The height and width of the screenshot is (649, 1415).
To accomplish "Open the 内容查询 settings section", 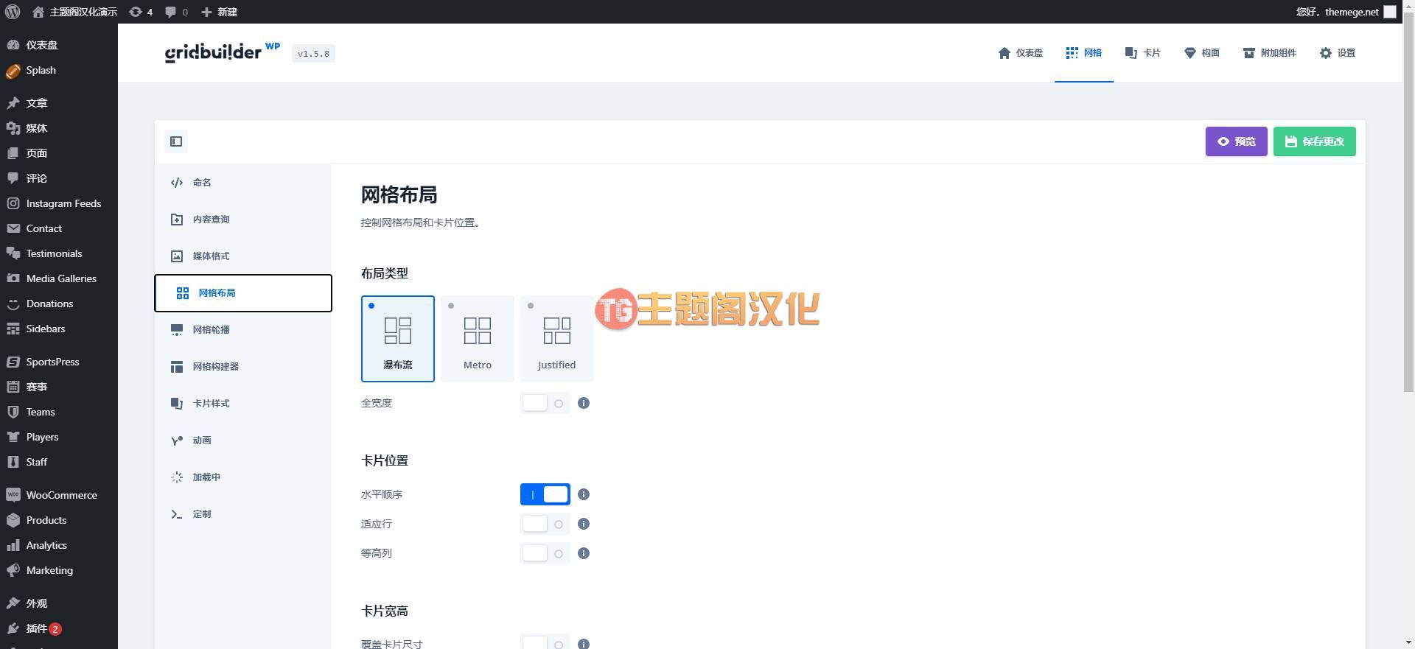I will click(x=243, y=220).
